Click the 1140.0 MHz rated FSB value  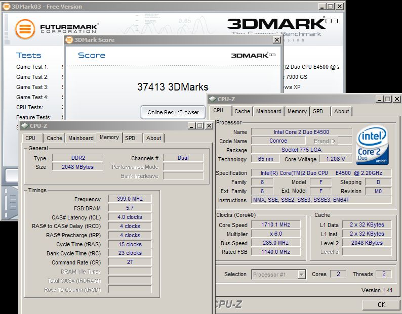point(275,252)
